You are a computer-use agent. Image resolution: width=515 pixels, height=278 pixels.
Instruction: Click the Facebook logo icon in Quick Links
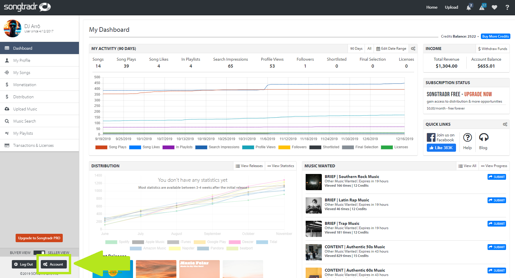pos(431,137)
